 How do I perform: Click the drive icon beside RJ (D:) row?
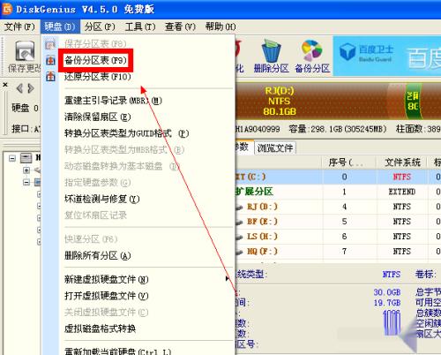pyautogui.click(x=239, y=208)
